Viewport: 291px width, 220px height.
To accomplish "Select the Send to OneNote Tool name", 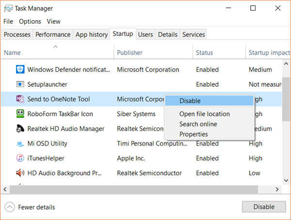I will pyautogui.click(x=59, y=99).
